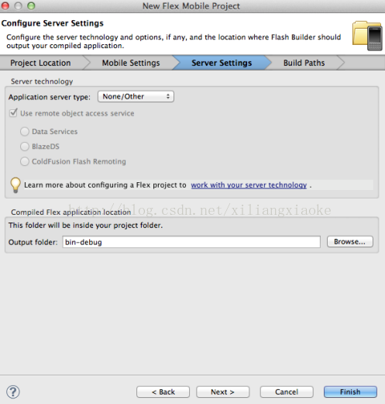Image resolution: width=385 pixels, height=404 pixels.
Task: Click into the Output folder text field
Action: (191, 242)
